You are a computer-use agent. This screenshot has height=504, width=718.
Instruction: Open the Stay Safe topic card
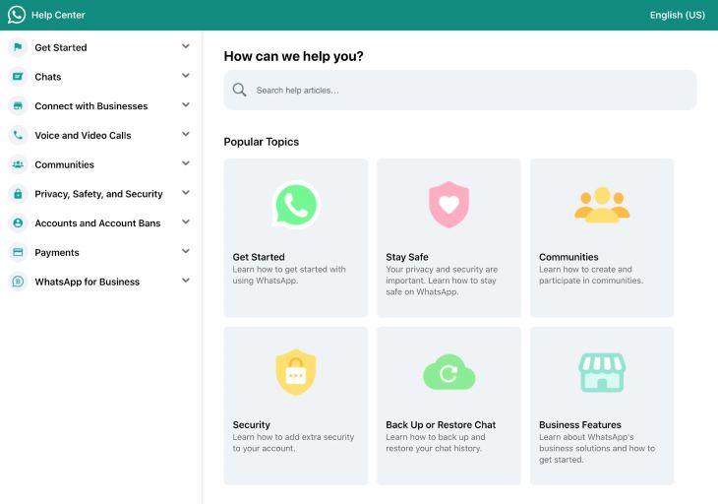449,237
